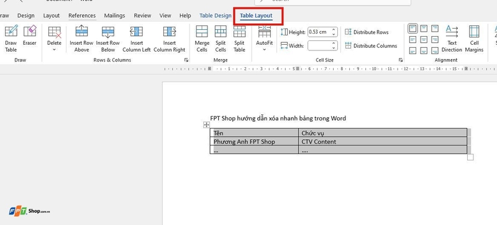Click Distribute Rows
The width and height of the screenshot is (497, 225).
[367, 32]
